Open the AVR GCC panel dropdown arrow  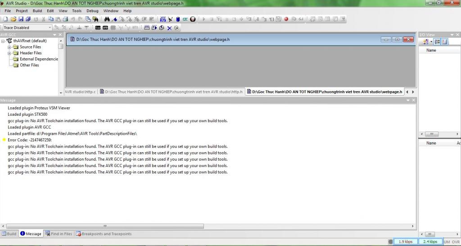pos(54,35)
